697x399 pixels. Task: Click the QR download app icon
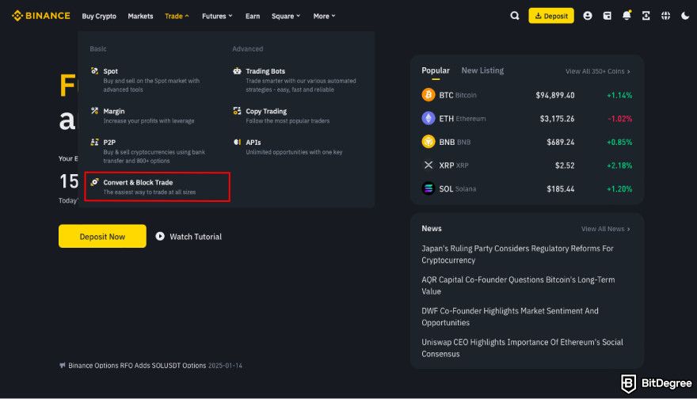(646, 16)
